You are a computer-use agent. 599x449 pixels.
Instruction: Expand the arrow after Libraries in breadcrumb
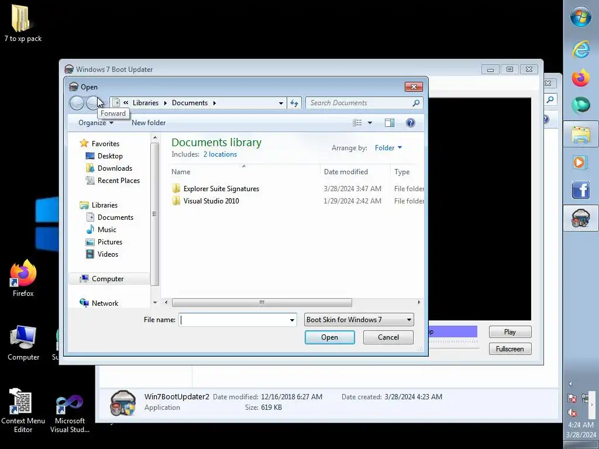pos(165,103)
